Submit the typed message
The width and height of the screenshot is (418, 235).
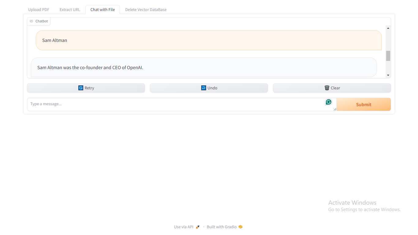pyautogui.click(x=364, y=104)
